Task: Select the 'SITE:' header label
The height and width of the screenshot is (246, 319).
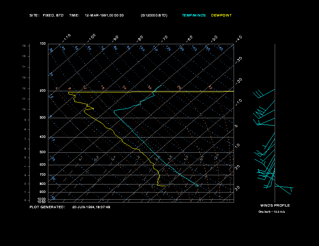Action: tap(34, 15)
